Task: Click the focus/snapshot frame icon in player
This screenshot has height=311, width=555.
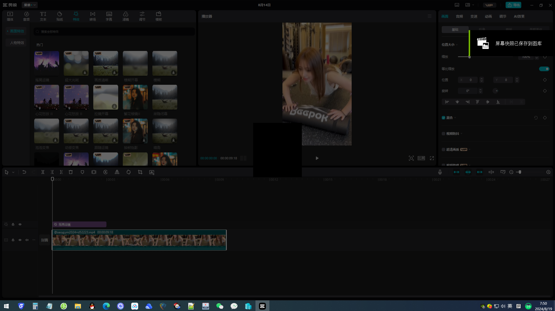Action: (411, 158)
